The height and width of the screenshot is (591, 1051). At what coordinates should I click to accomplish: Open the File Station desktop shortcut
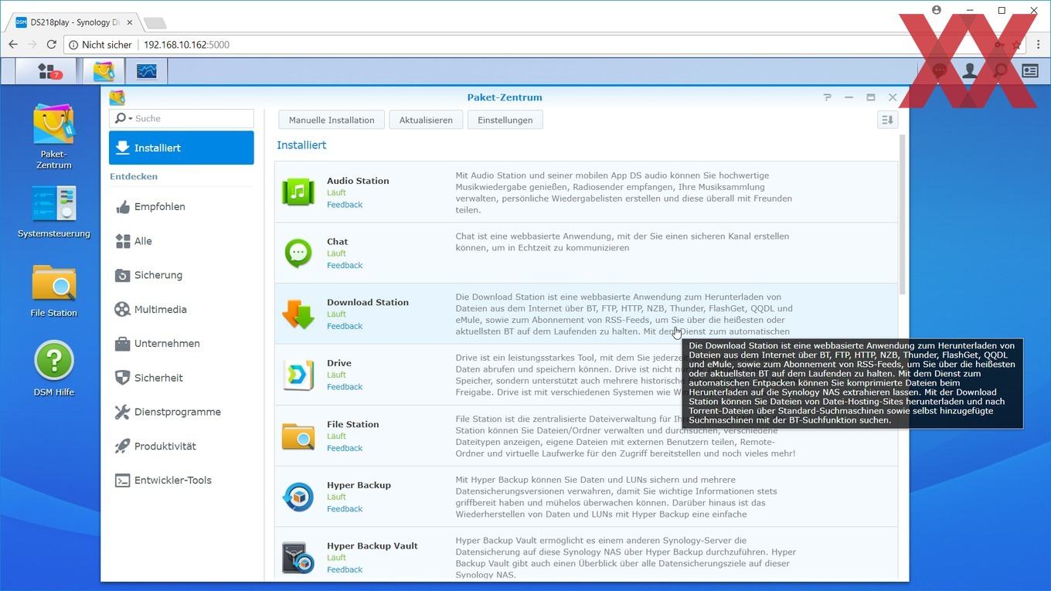54,291
